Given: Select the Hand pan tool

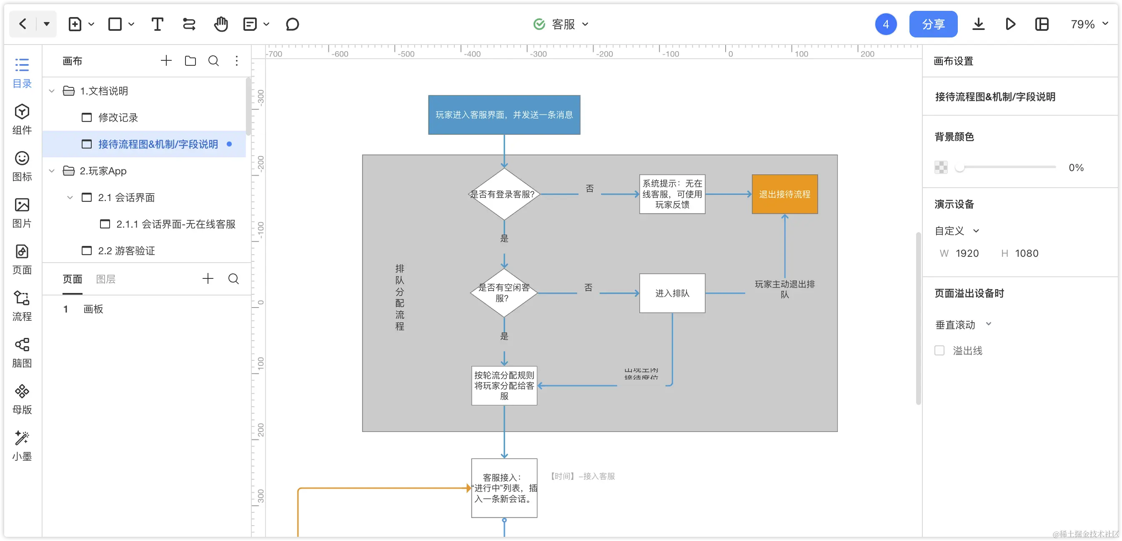Looking at the screenshot, I should (221, 25).
